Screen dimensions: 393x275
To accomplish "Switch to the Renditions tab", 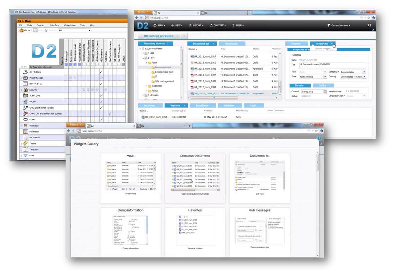I will point(203,105).
